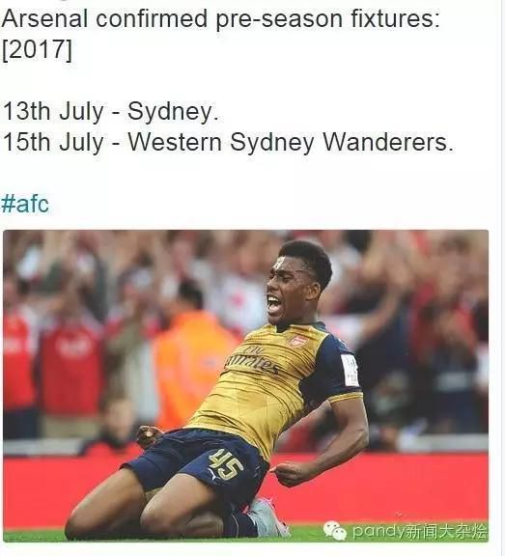505x556 pixels.
Task: Click the WeChat logo in the watermark
Action: (334, 531)
